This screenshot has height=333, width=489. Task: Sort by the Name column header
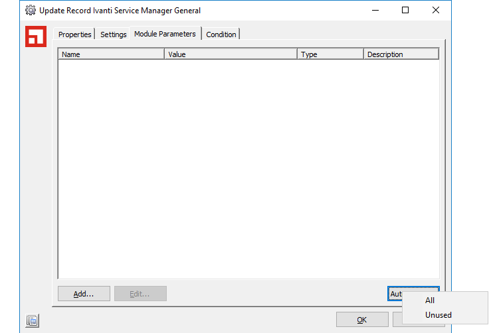pos(112,54)
